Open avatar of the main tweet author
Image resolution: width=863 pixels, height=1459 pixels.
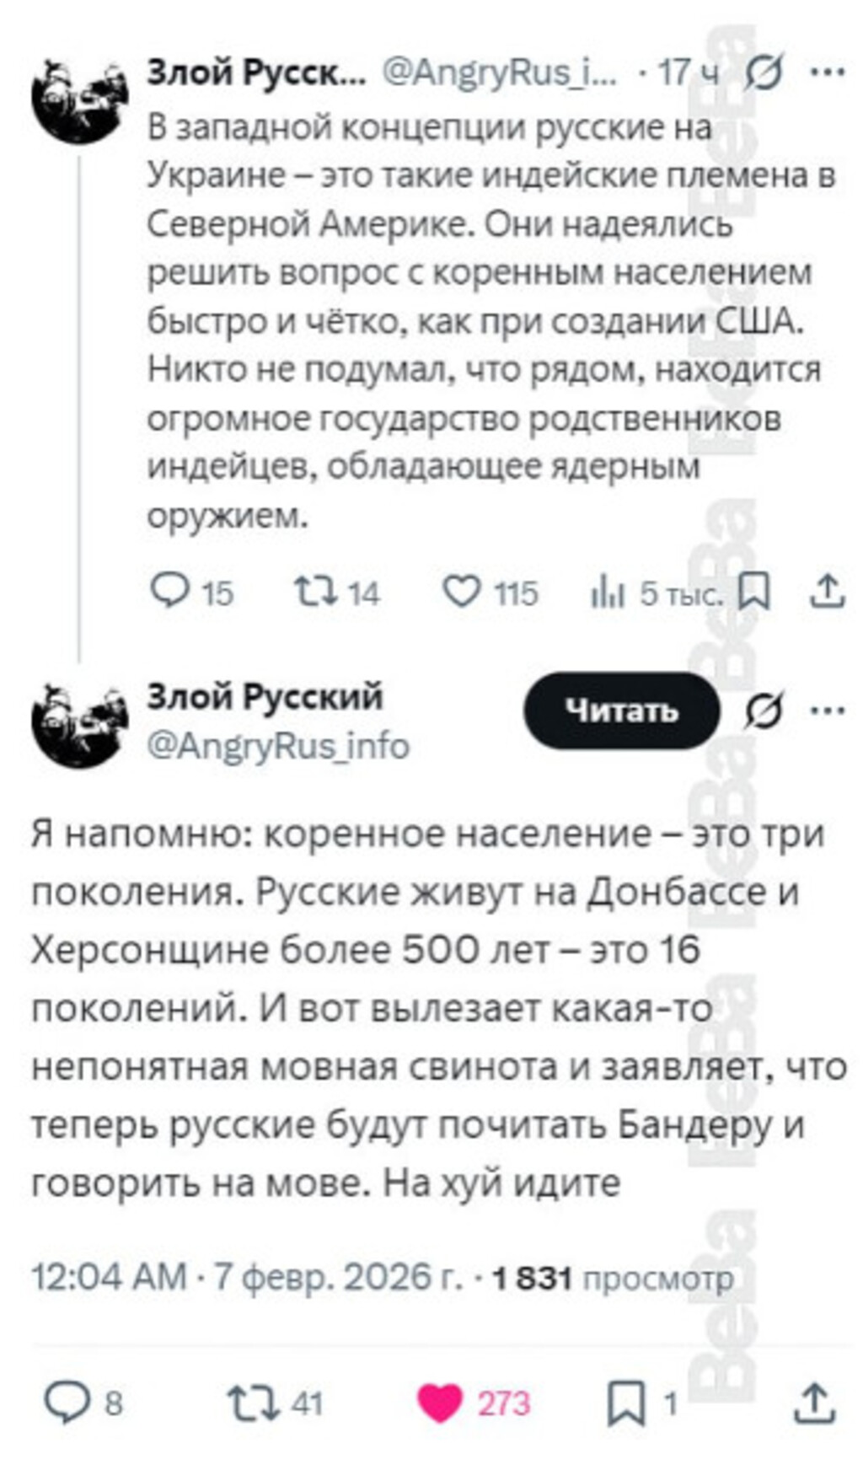78,723
